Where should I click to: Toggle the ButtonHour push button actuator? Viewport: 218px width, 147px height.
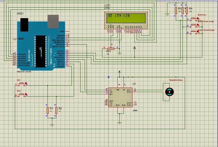point(198,18)
